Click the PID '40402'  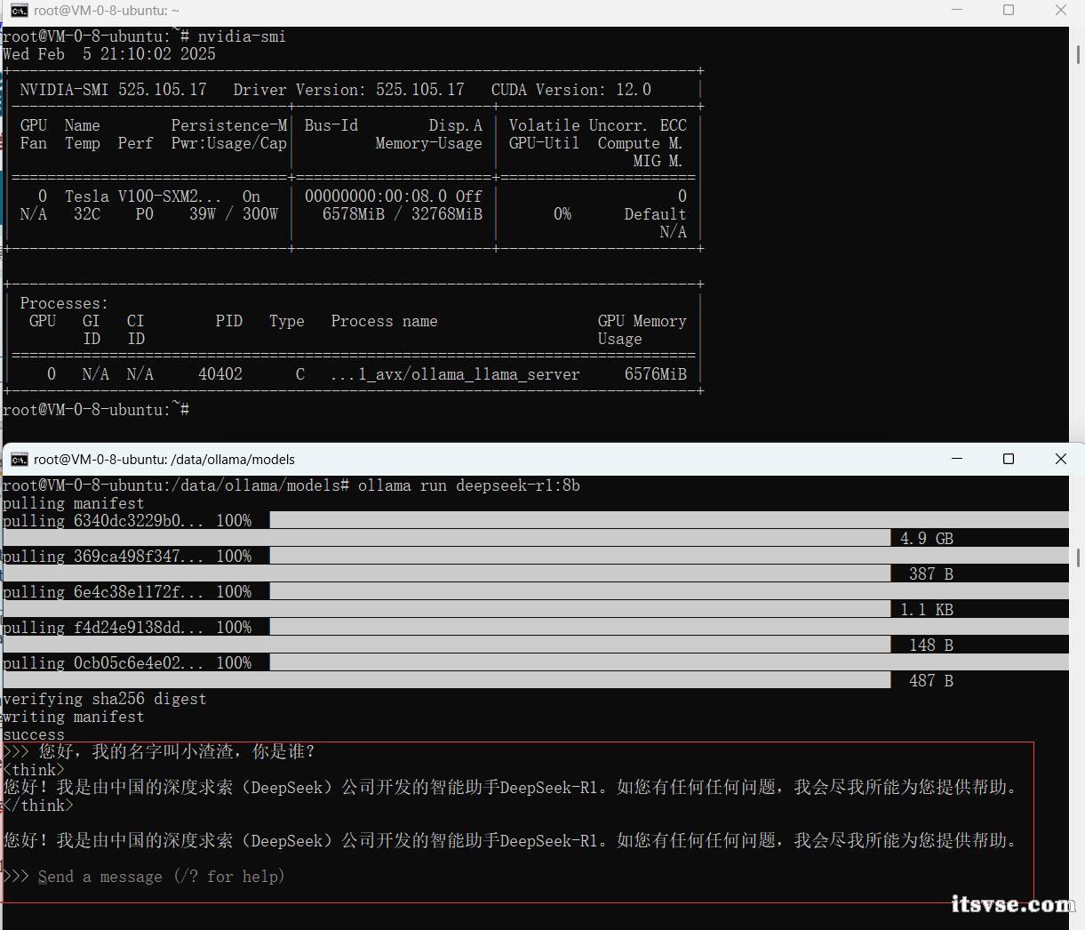pyautogui.click(x=219, y=374)
